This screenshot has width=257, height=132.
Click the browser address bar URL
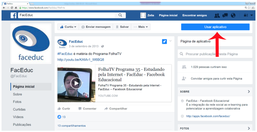(43, 8)
